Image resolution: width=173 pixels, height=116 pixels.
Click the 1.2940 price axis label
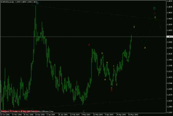(170, 83)
